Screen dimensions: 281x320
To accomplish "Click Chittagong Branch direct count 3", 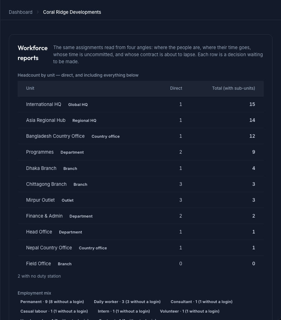I will (x=181, y=184).
